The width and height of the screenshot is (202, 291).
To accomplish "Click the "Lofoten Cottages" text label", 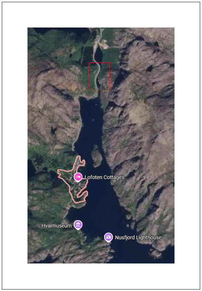I will tap(104, 177).
